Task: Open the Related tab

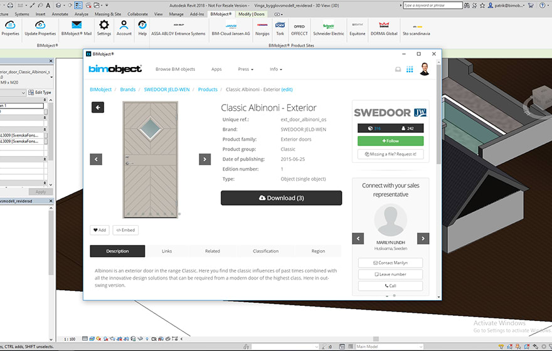Action: tap(212, 251)
